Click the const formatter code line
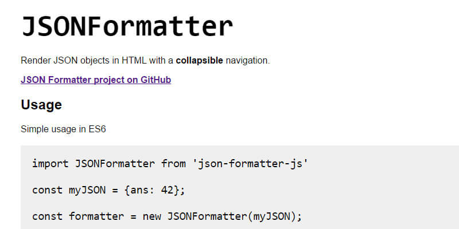The height and width of the screenshot is (229, 459). tap(166, 216)
